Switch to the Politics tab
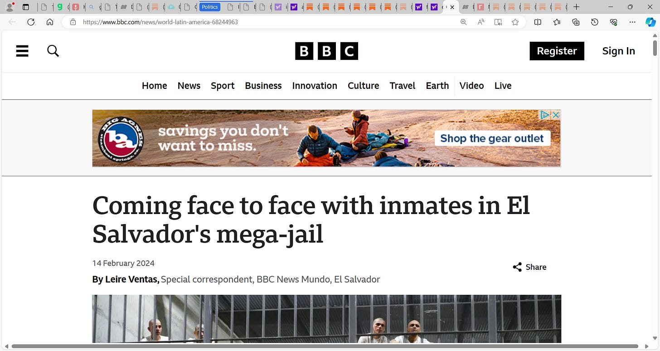 [210, 7]
